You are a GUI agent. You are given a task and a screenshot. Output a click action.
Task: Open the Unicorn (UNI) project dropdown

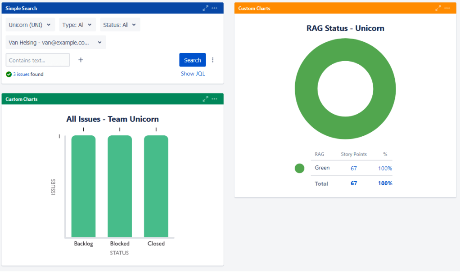point(30,25)
